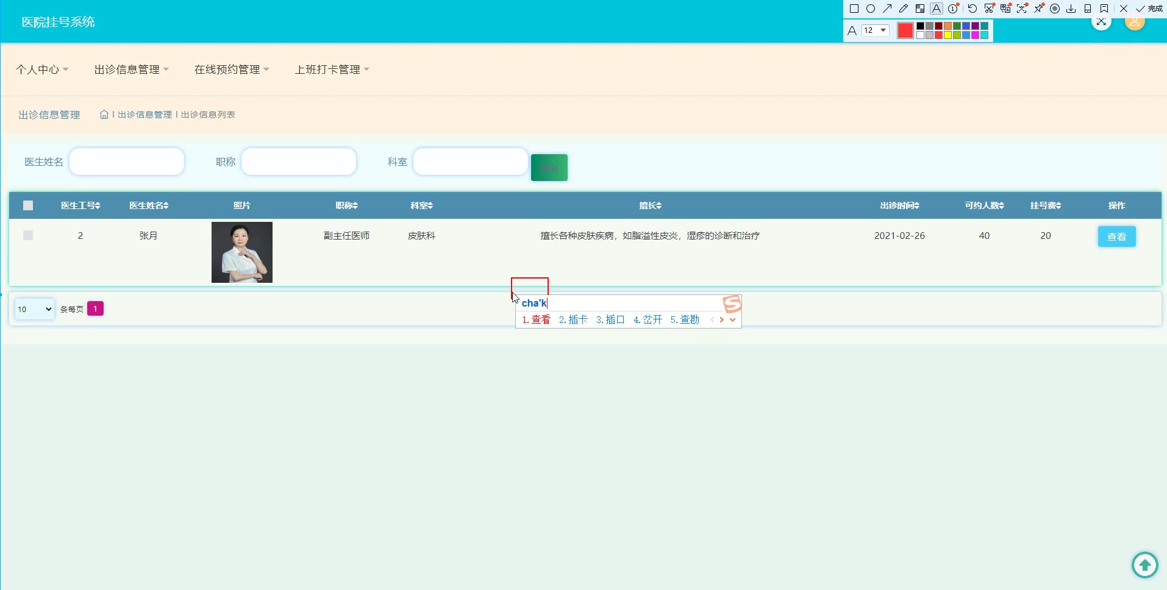
Task: Click the bookmark icon in the screenshot toolbar
Action: click(x=1104, y=9)
